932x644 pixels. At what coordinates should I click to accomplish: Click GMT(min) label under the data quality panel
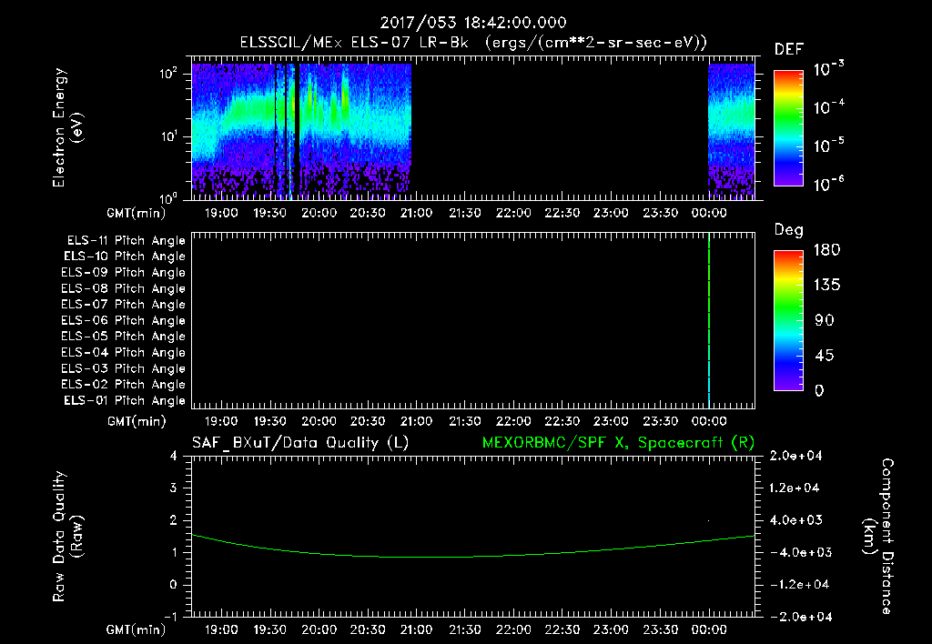point(137,629)
